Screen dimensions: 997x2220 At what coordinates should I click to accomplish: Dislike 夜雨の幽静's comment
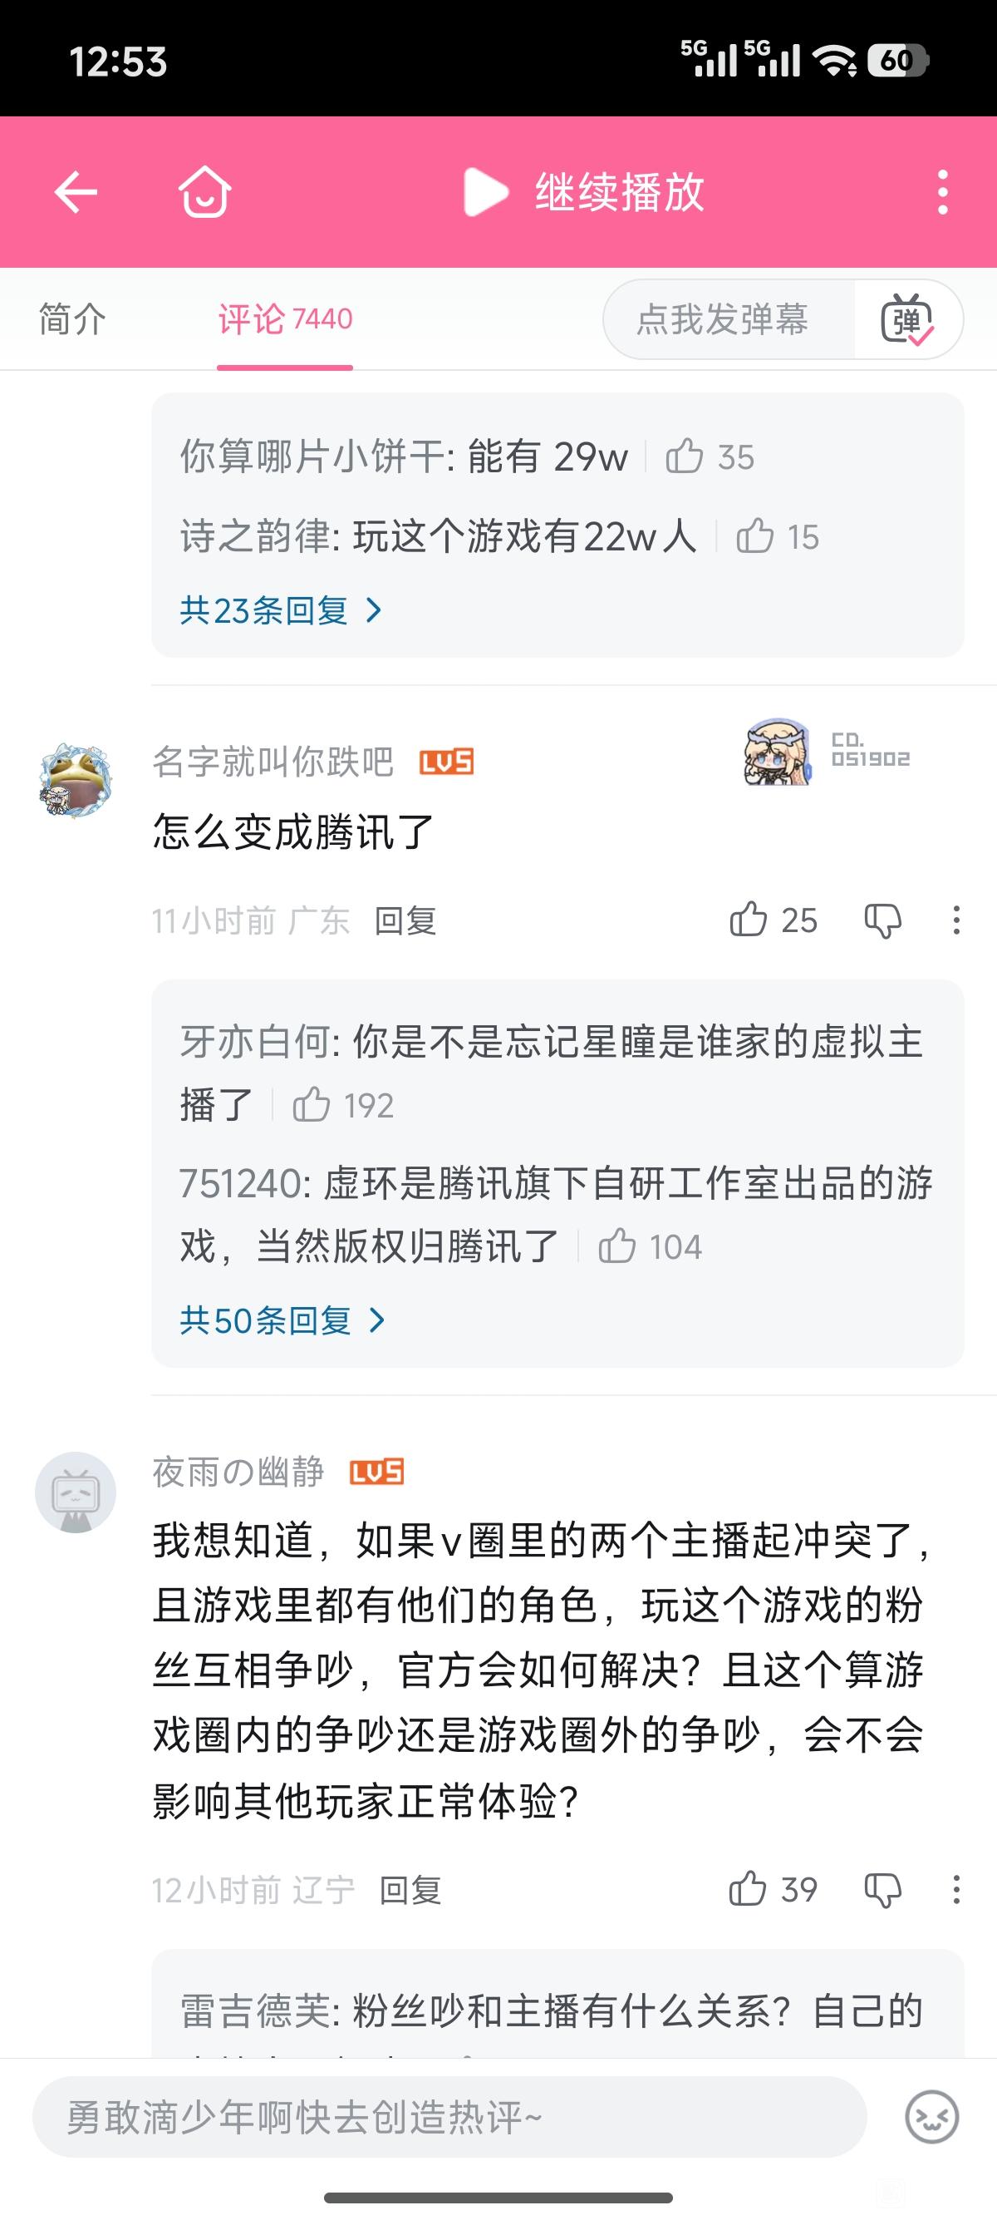[x=882, y=1889]
